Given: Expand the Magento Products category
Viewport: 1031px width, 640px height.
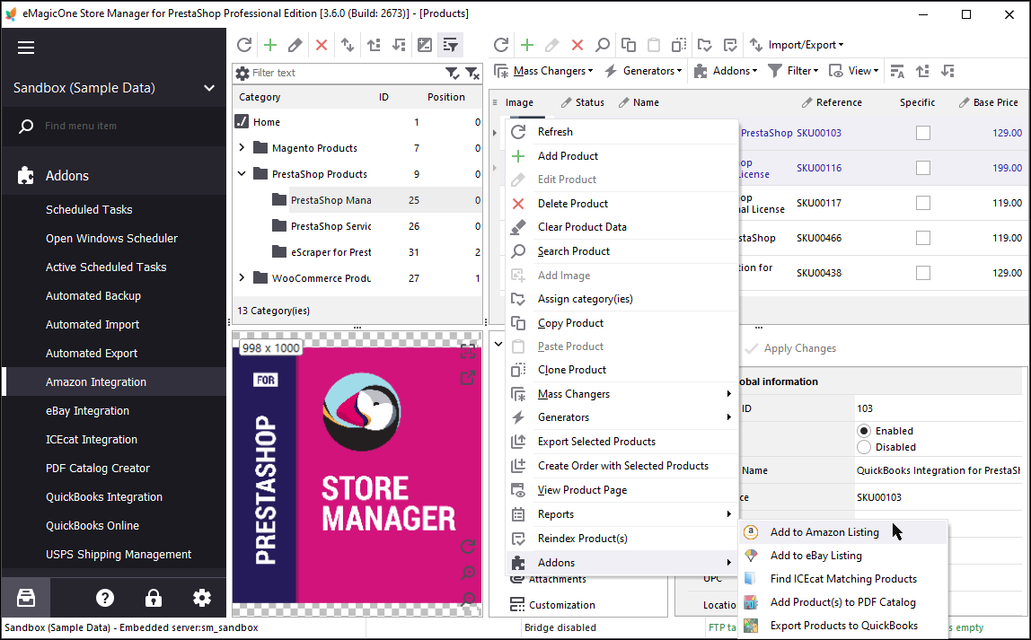Looking at the screenshot, I should click(x=242, y=148).
